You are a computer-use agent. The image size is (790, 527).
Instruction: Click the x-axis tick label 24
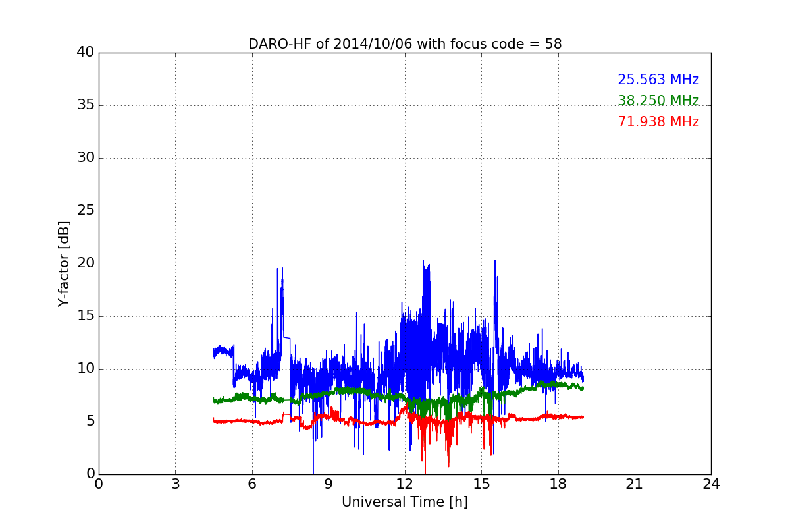[711, 484]
